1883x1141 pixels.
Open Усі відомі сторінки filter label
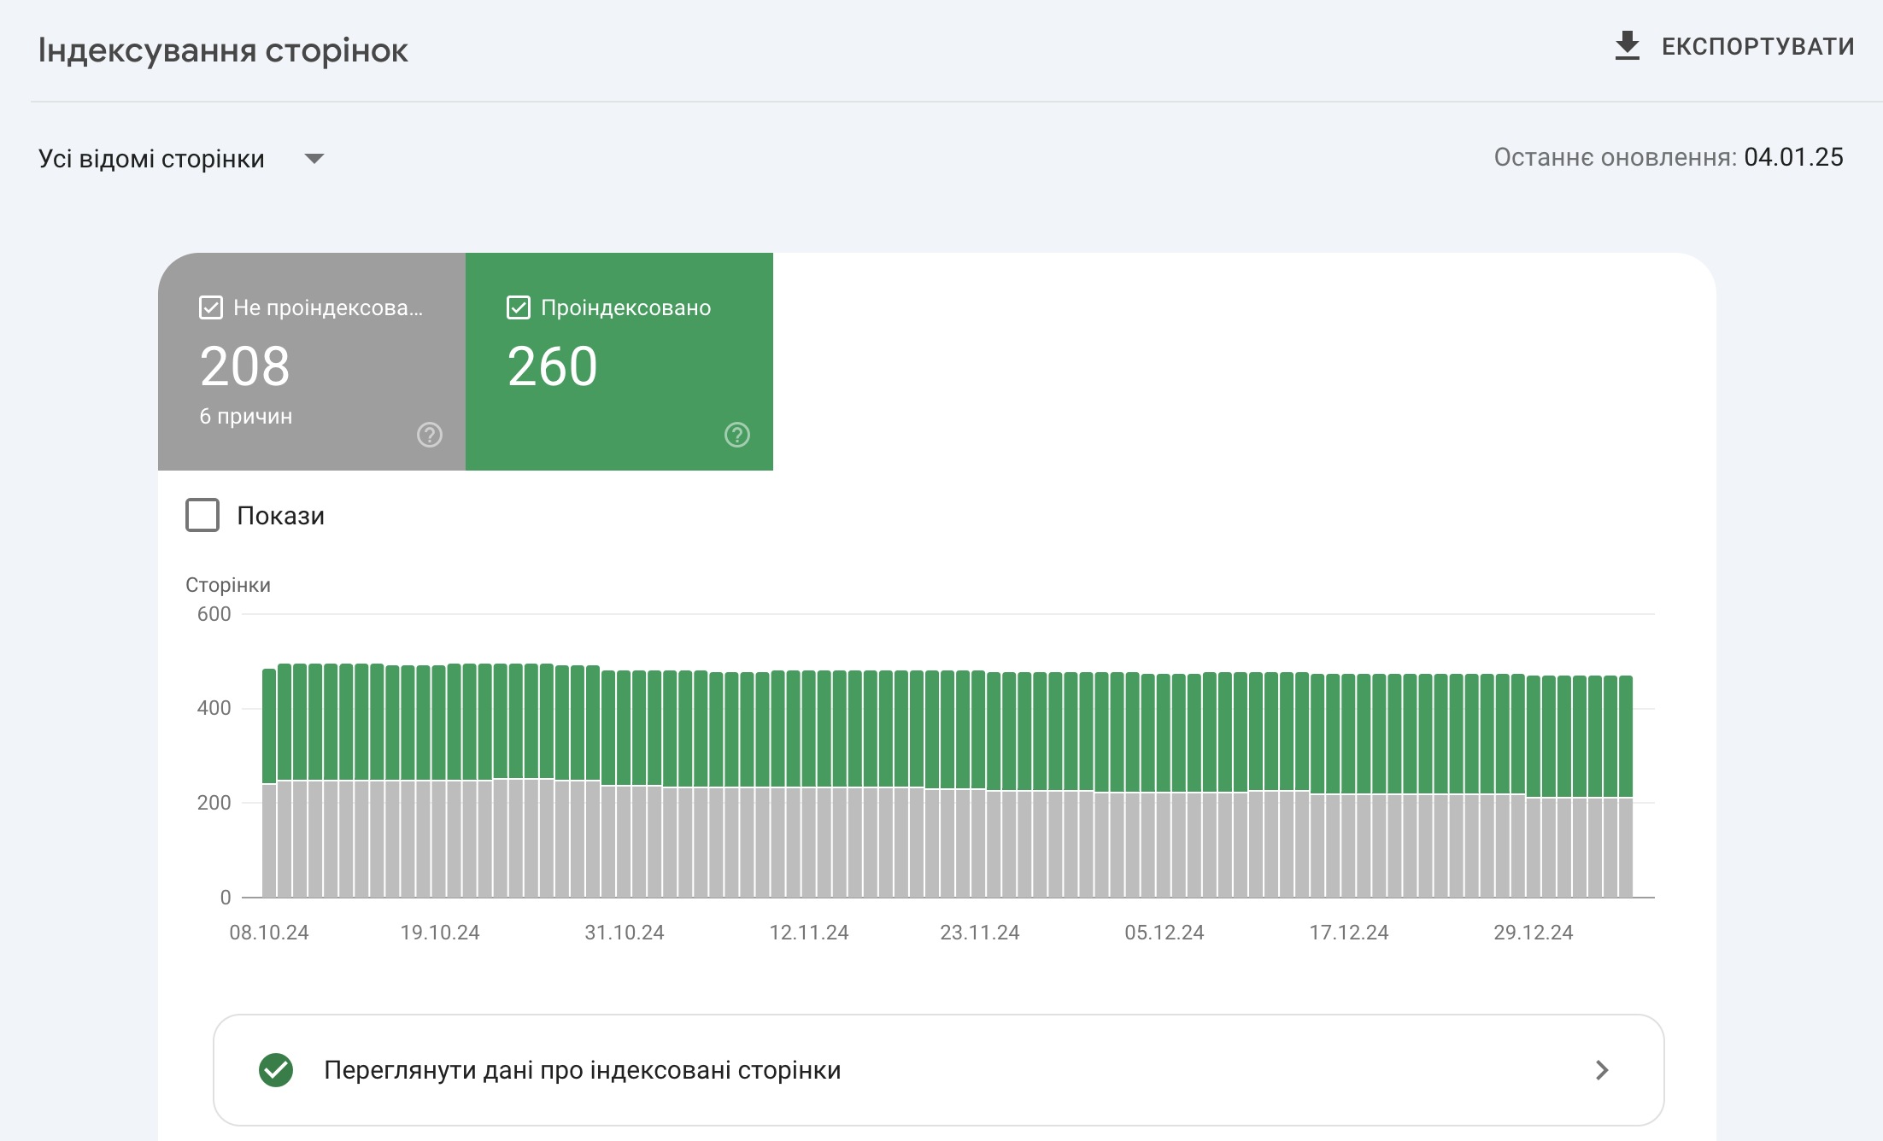click(x=151, y=159)
